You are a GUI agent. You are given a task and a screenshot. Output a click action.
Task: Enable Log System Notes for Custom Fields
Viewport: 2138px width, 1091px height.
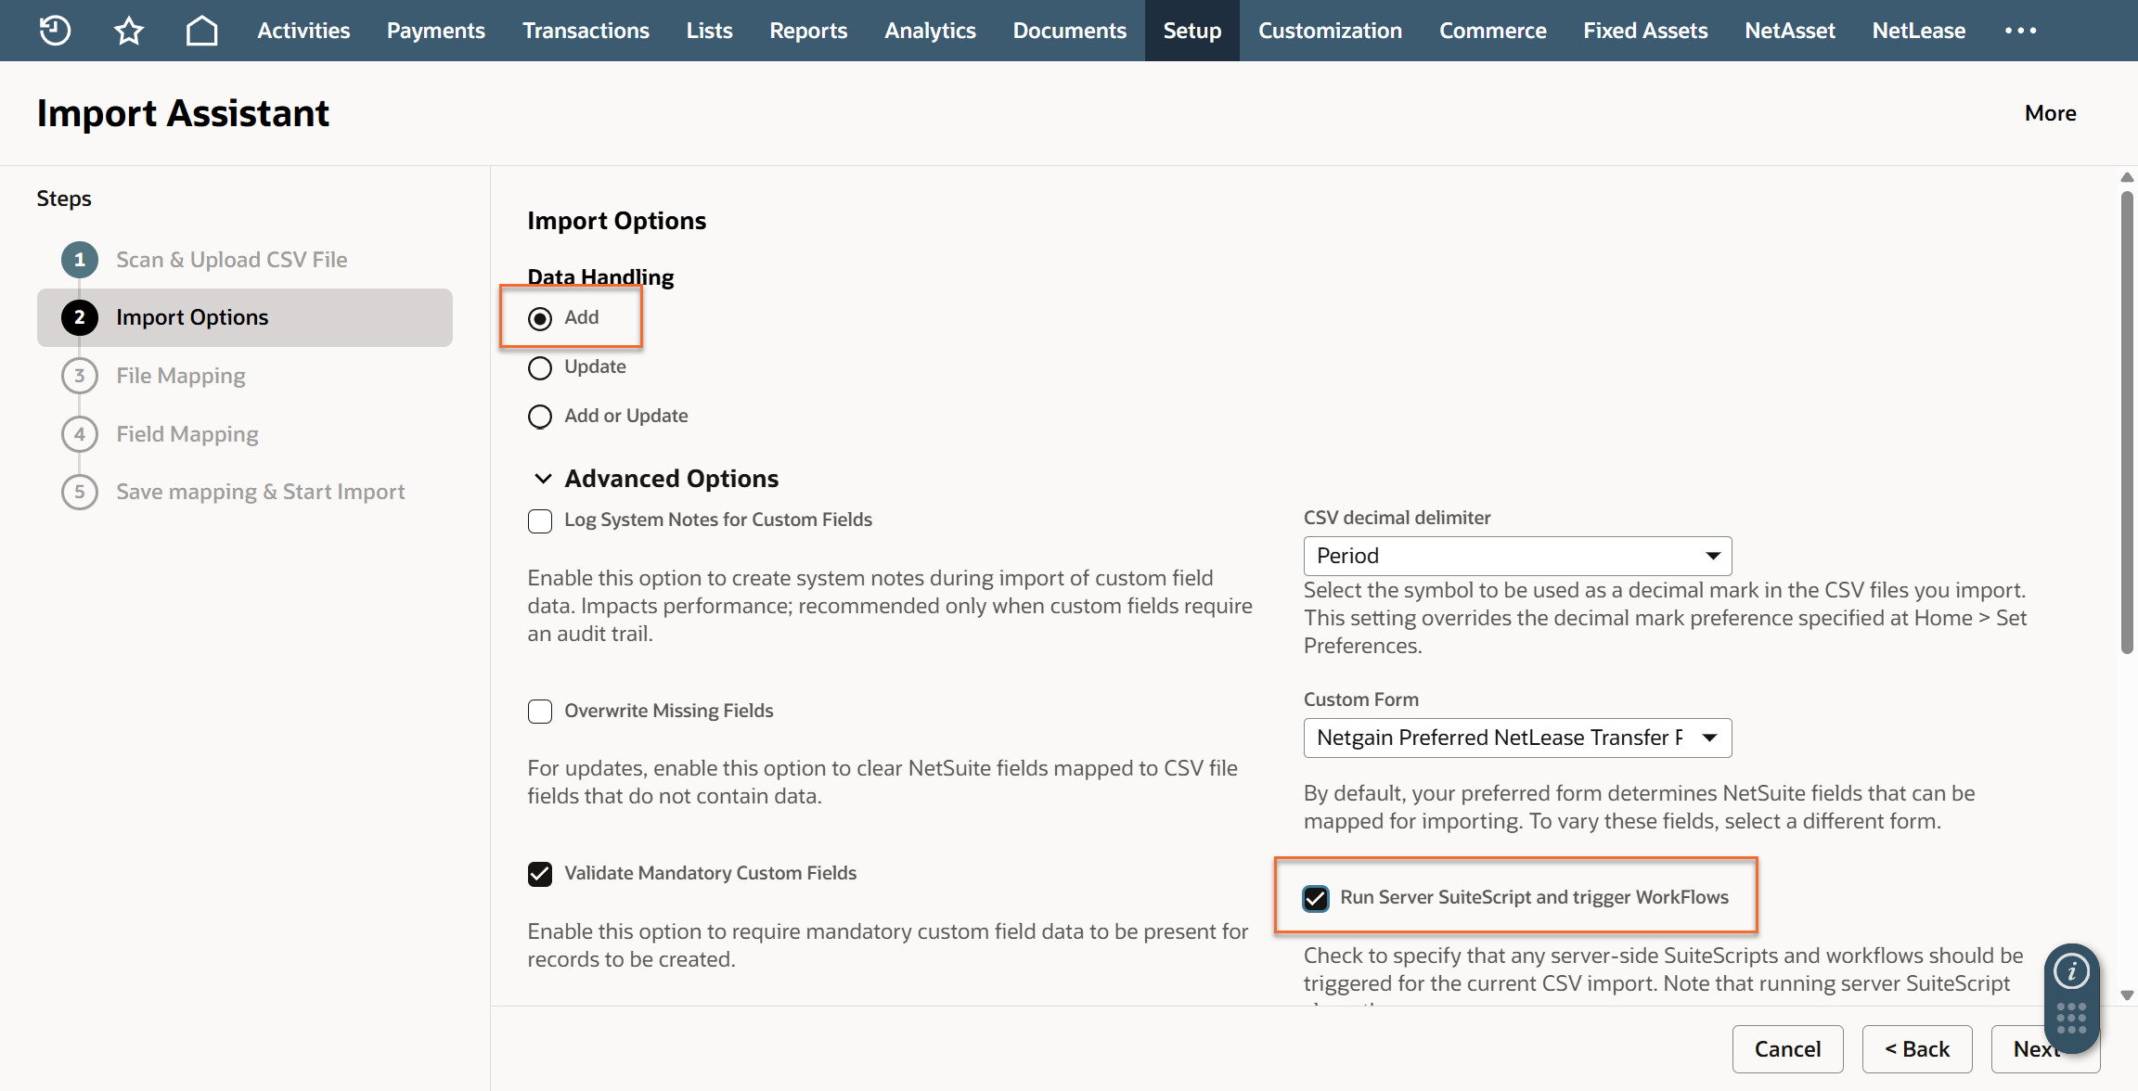point(540,520)
